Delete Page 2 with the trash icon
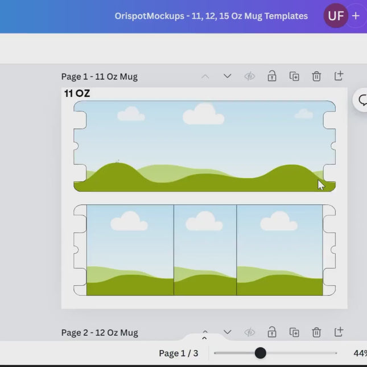 point(316,332)
